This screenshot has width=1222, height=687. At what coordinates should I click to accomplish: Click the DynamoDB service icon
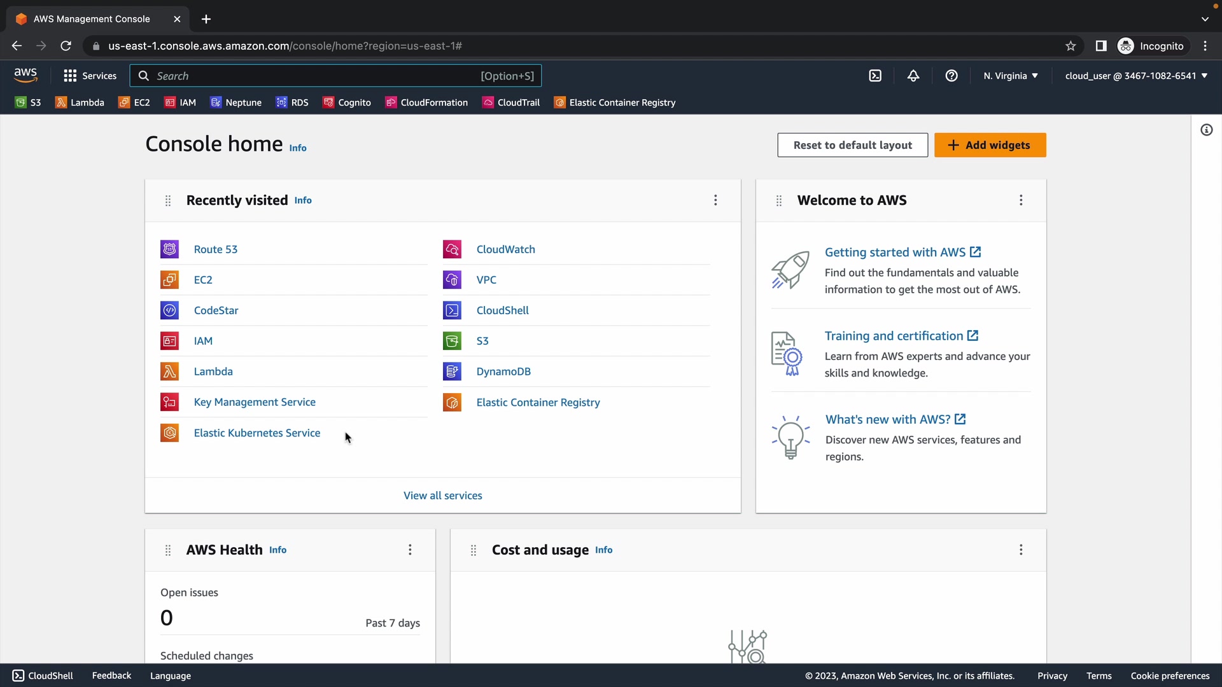(x=452, y=371)
